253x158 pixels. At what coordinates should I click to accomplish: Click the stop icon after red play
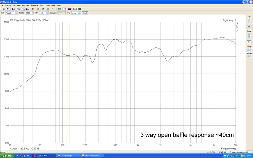(x=38, y=9)
